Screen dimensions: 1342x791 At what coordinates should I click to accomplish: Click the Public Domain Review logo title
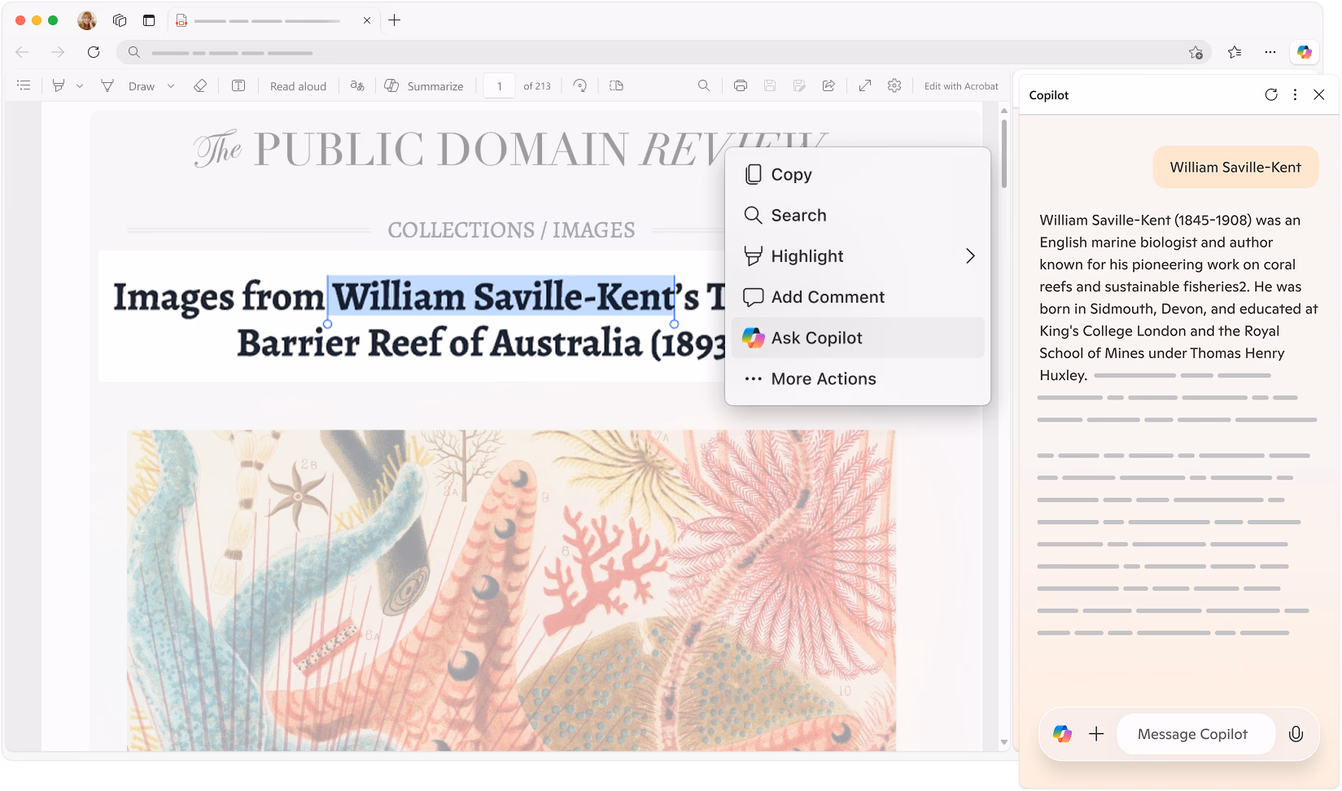[x=511, y=149]
